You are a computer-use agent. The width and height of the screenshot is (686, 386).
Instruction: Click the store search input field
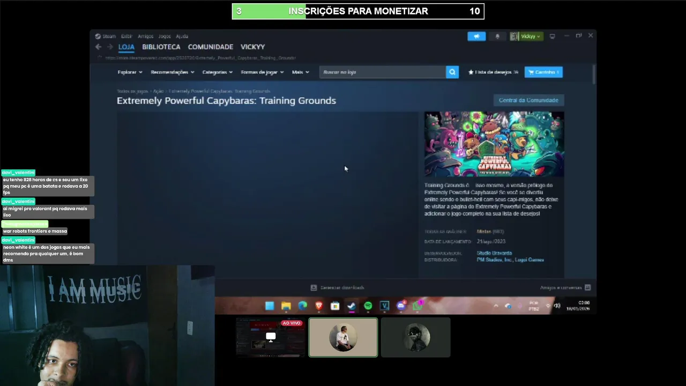point(383,72)
